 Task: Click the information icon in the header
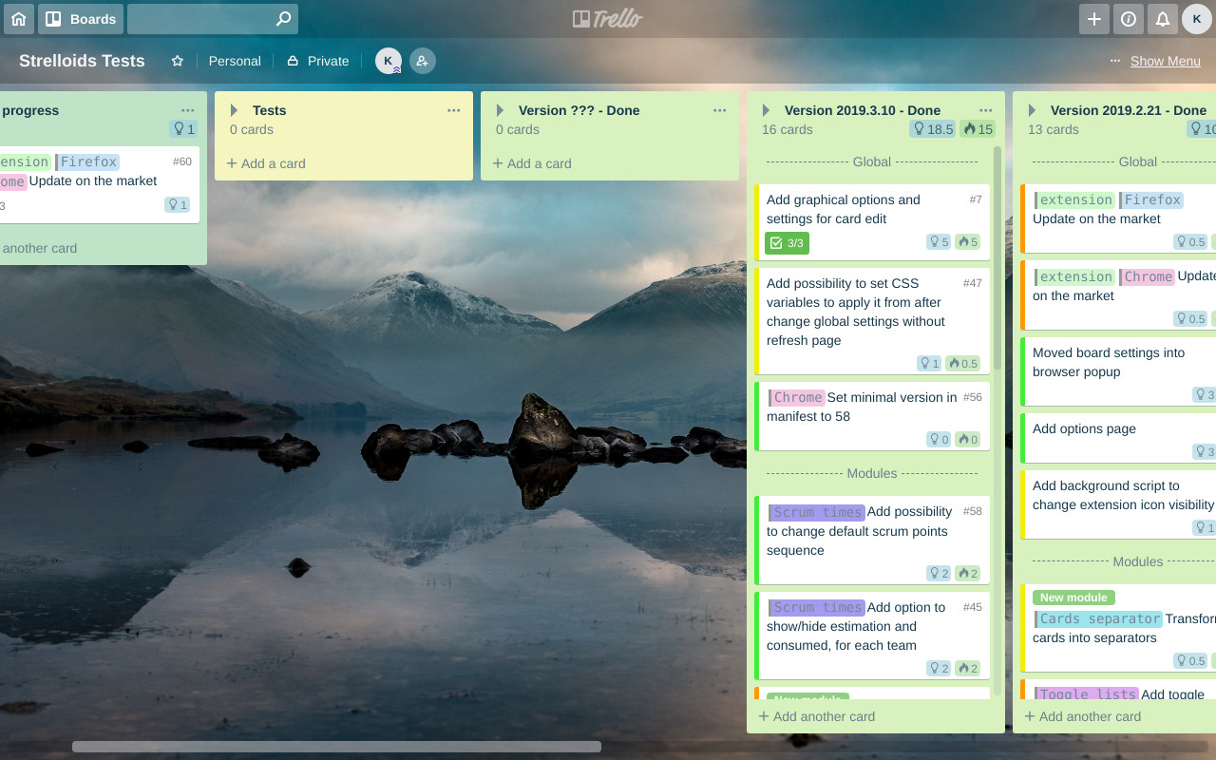coord(1128,18)
